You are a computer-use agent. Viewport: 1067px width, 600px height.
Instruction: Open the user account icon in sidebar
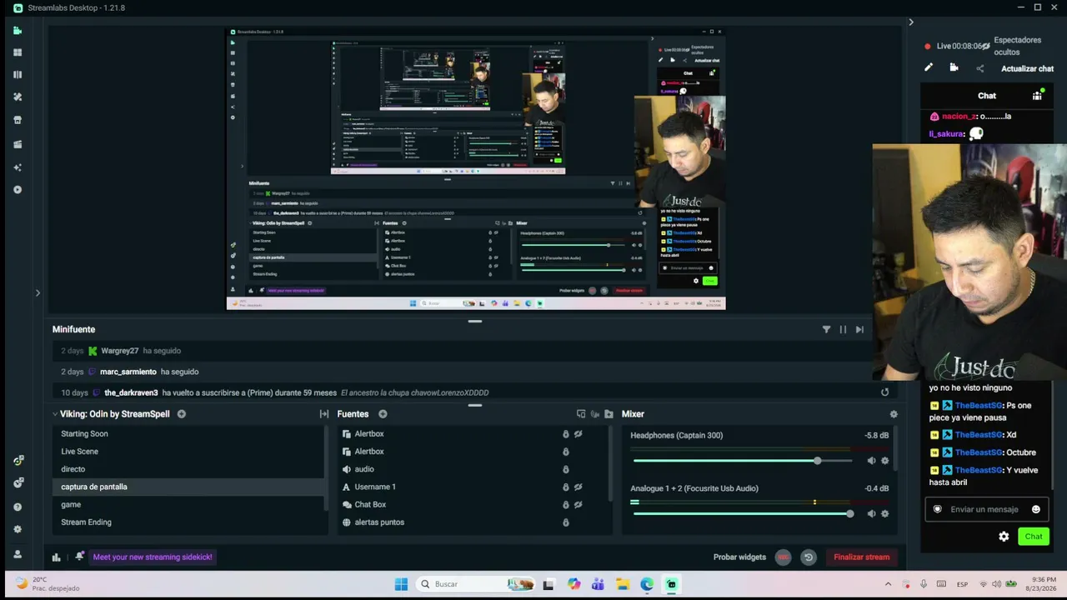tap(18, 554)
